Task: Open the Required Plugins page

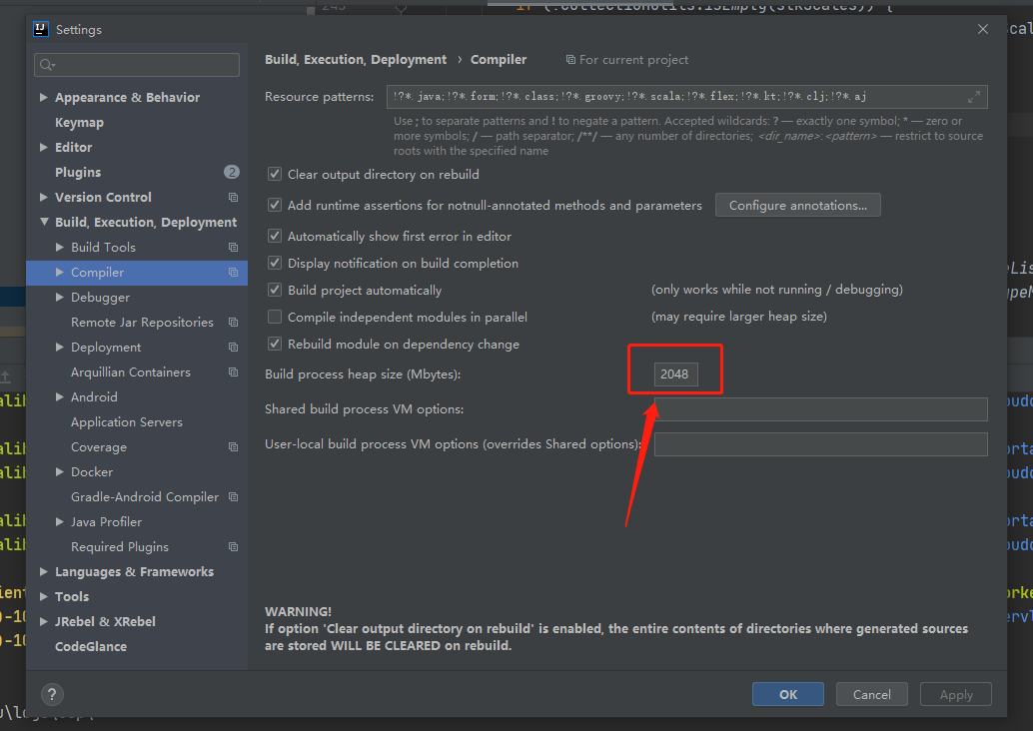Action: (x=120, y=546)
